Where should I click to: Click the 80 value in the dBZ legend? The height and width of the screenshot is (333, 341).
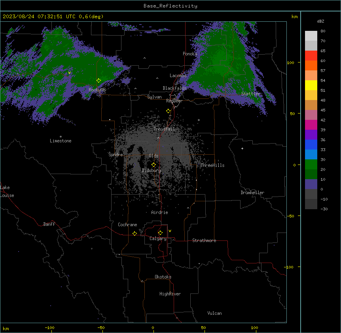tap(323, 31)
